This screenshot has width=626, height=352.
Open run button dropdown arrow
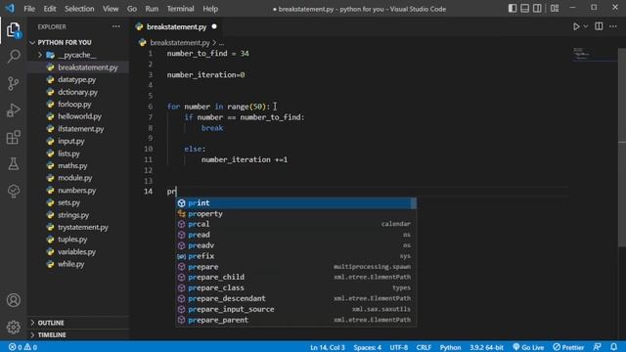[586, 26]
